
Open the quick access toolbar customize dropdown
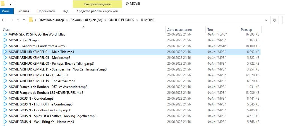(11, 4)
